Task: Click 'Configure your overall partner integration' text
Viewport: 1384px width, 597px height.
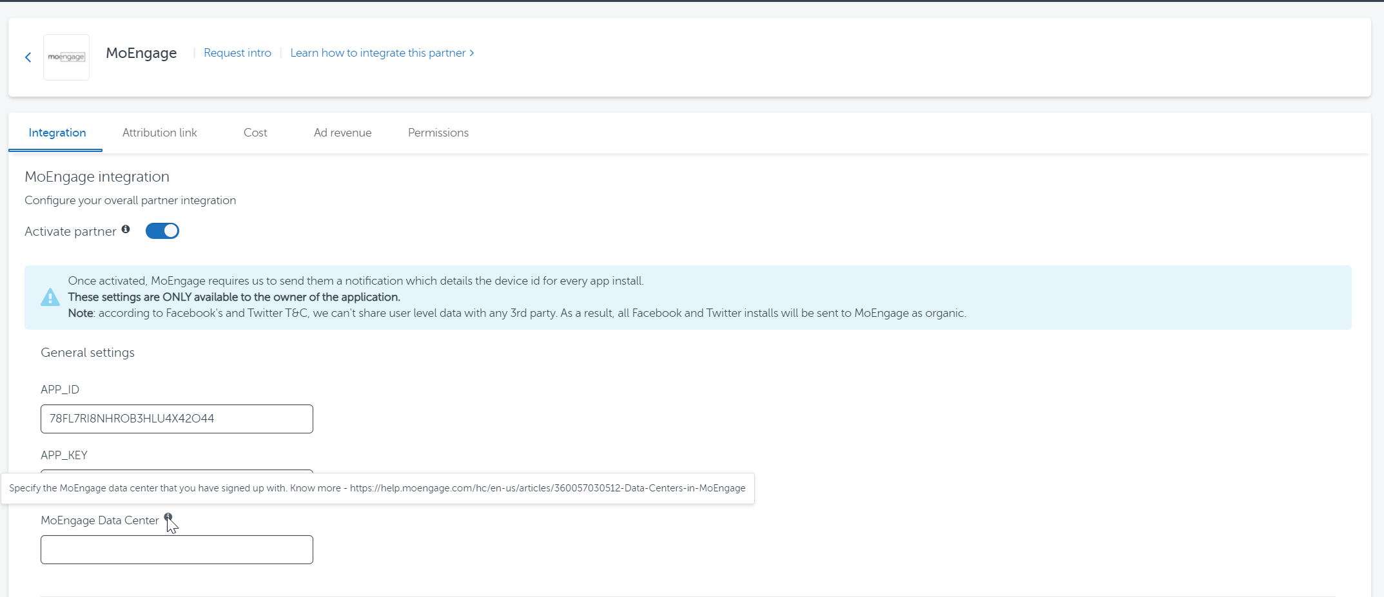Action: point(130,200)
